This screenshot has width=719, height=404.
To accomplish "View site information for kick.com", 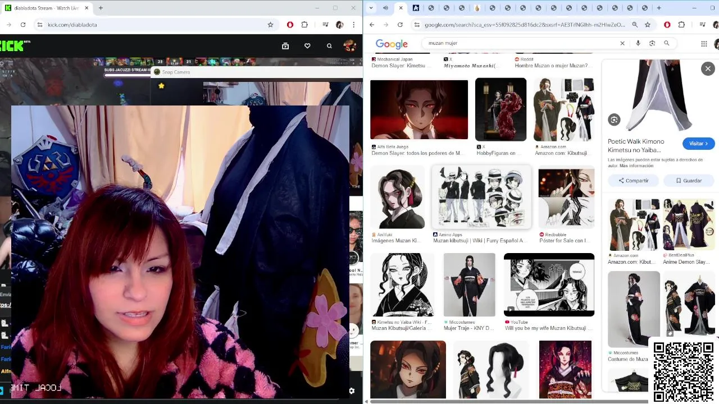I will [39, 25].
